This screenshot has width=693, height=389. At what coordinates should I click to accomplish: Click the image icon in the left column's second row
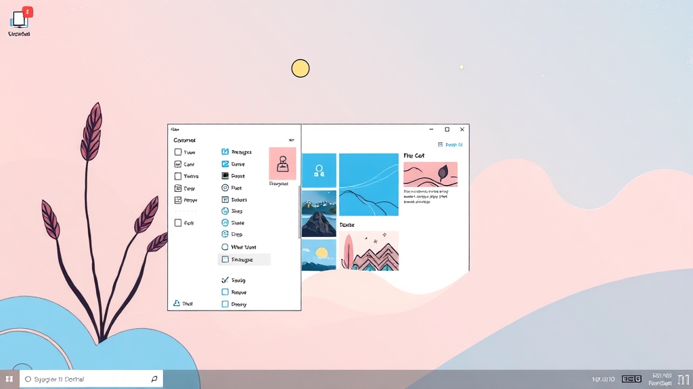(x=178, y=164)
